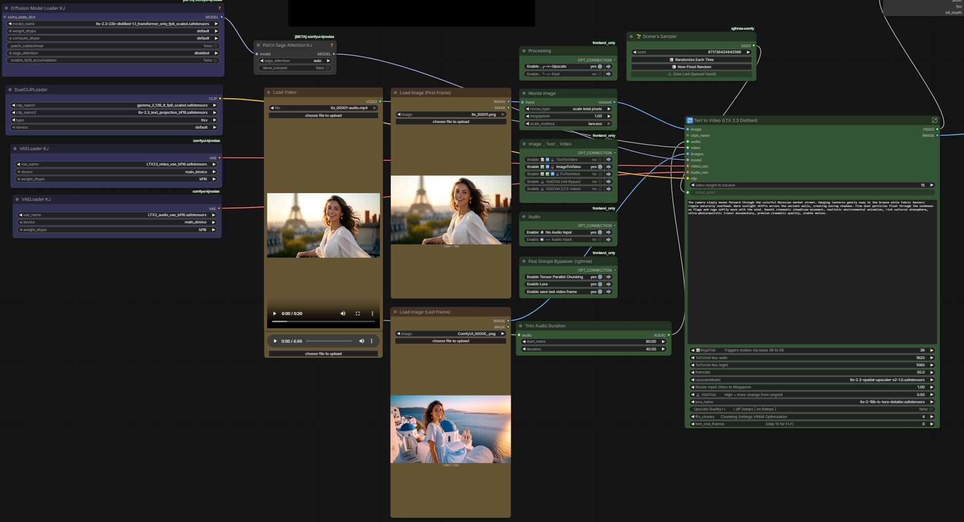Mute the Load Video player volume
The width and height of the screenshot is (964, 522).
[343, 314]
